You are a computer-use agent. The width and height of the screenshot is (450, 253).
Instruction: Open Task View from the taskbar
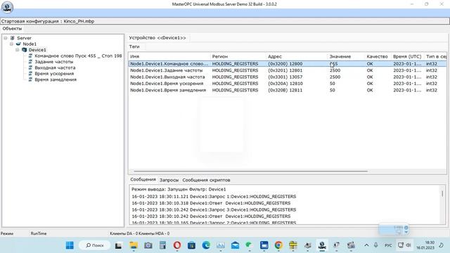point(118,245)
